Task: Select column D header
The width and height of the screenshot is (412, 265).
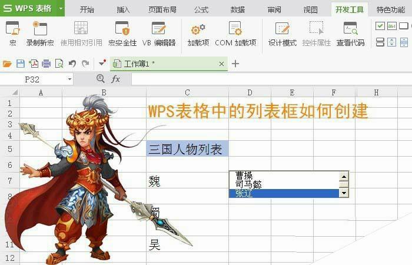Action: pos(250,92)
